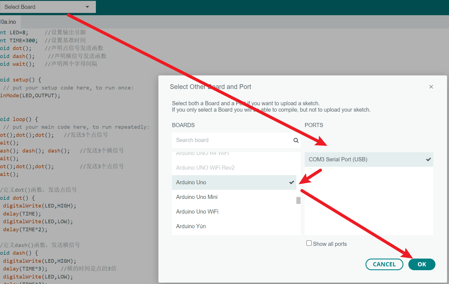Image resolution: width=449 pixels, height=284 pixels.
Task: Click the checkmark beside Arduino Uno
Action: click(x=291, y=182)
